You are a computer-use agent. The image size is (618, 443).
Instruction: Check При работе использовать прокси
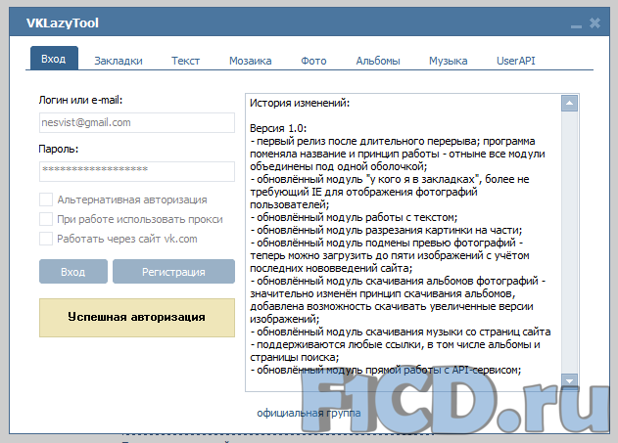pos(46,219)
